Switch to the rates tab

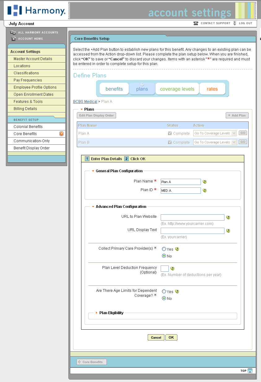point(212,89)
